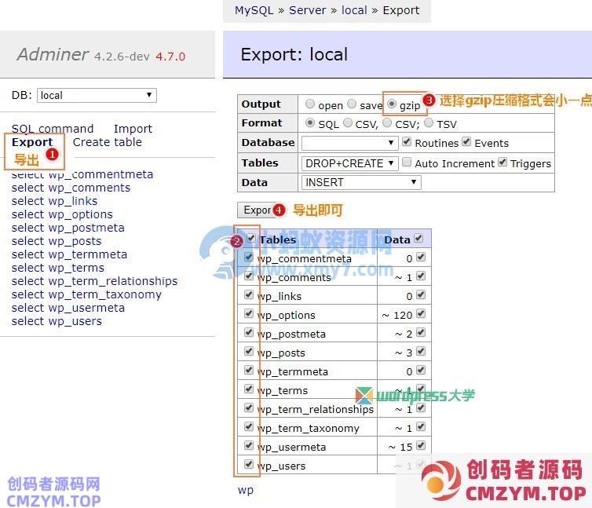Go to the Import link
592x508 pixels.
[133, 129]
